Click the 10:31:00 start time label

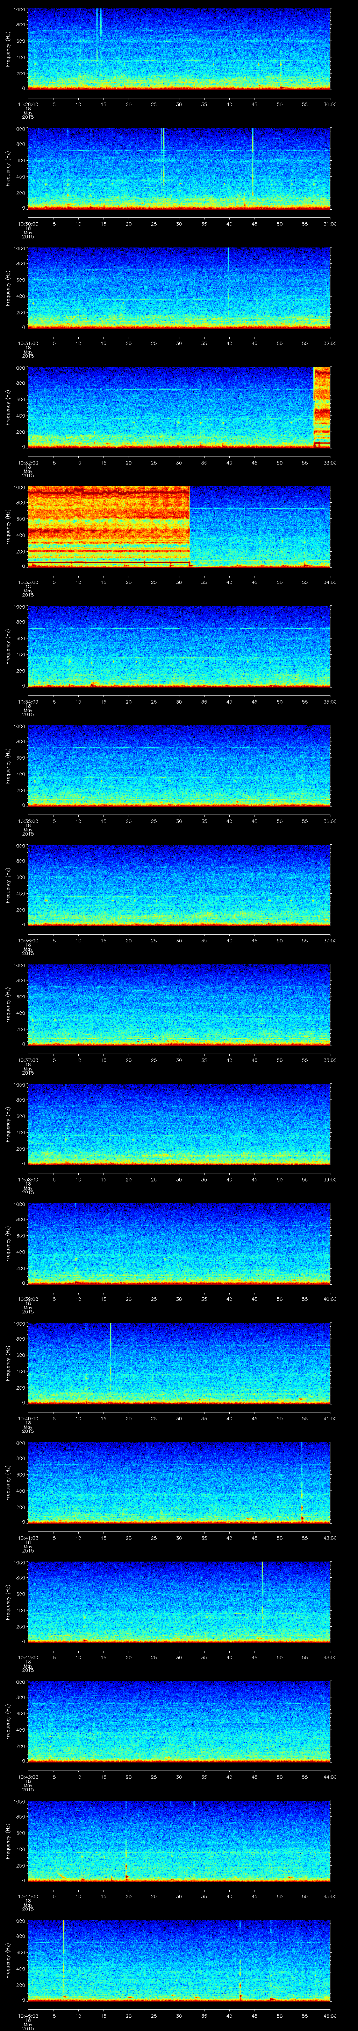(x=28, y=343)
